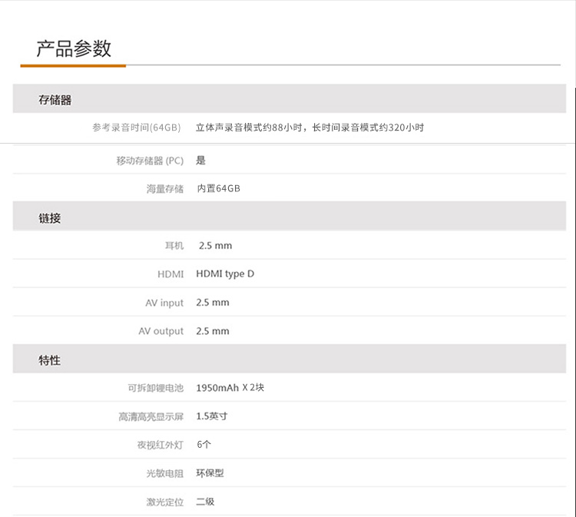The width and height of the screenshot is (576, 517).
Task: Click the 产品参数 heading tab
Action: tap(74, 49)
